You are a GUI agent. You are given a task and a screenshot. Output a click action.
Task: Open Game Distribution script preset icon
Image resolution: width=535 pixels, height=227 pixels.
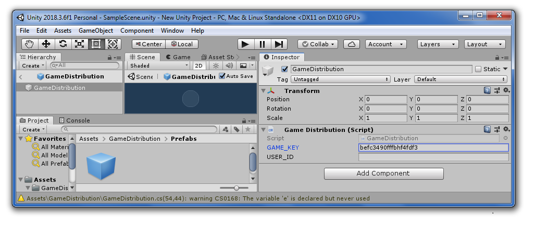[x=497, y=129]
